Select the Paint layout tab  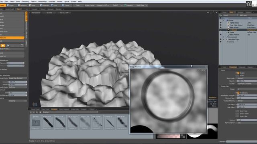pyautogui.click(x=19, y=9)
